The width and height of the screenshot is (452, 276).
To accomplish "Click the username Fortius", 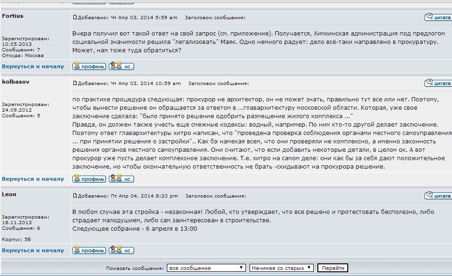I will pos(13,16).
